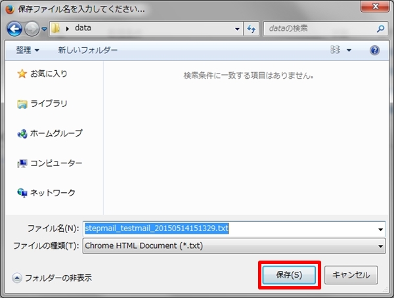Open help with the question mark icon
The width and height of the screenshot is (394, 298).
pos(374,51)
